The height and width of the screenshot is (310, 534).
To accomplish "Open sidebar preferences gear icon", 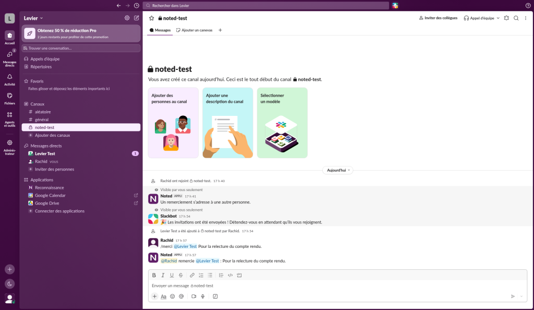I will click(x=127, y=18).
